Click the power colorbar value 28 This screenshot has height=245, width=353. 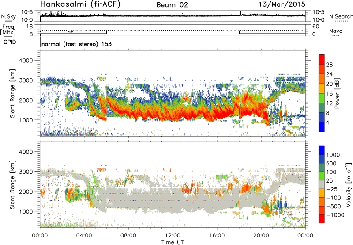[x=329, y=65]
